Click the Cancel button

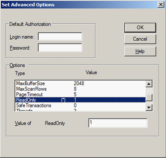[140, 39]
